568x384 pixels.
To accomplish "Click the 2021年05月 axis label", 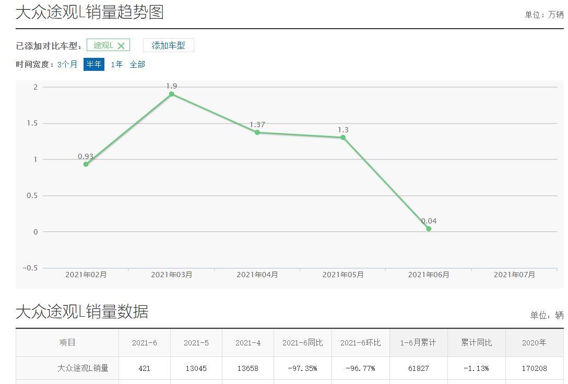I will 343,275.
